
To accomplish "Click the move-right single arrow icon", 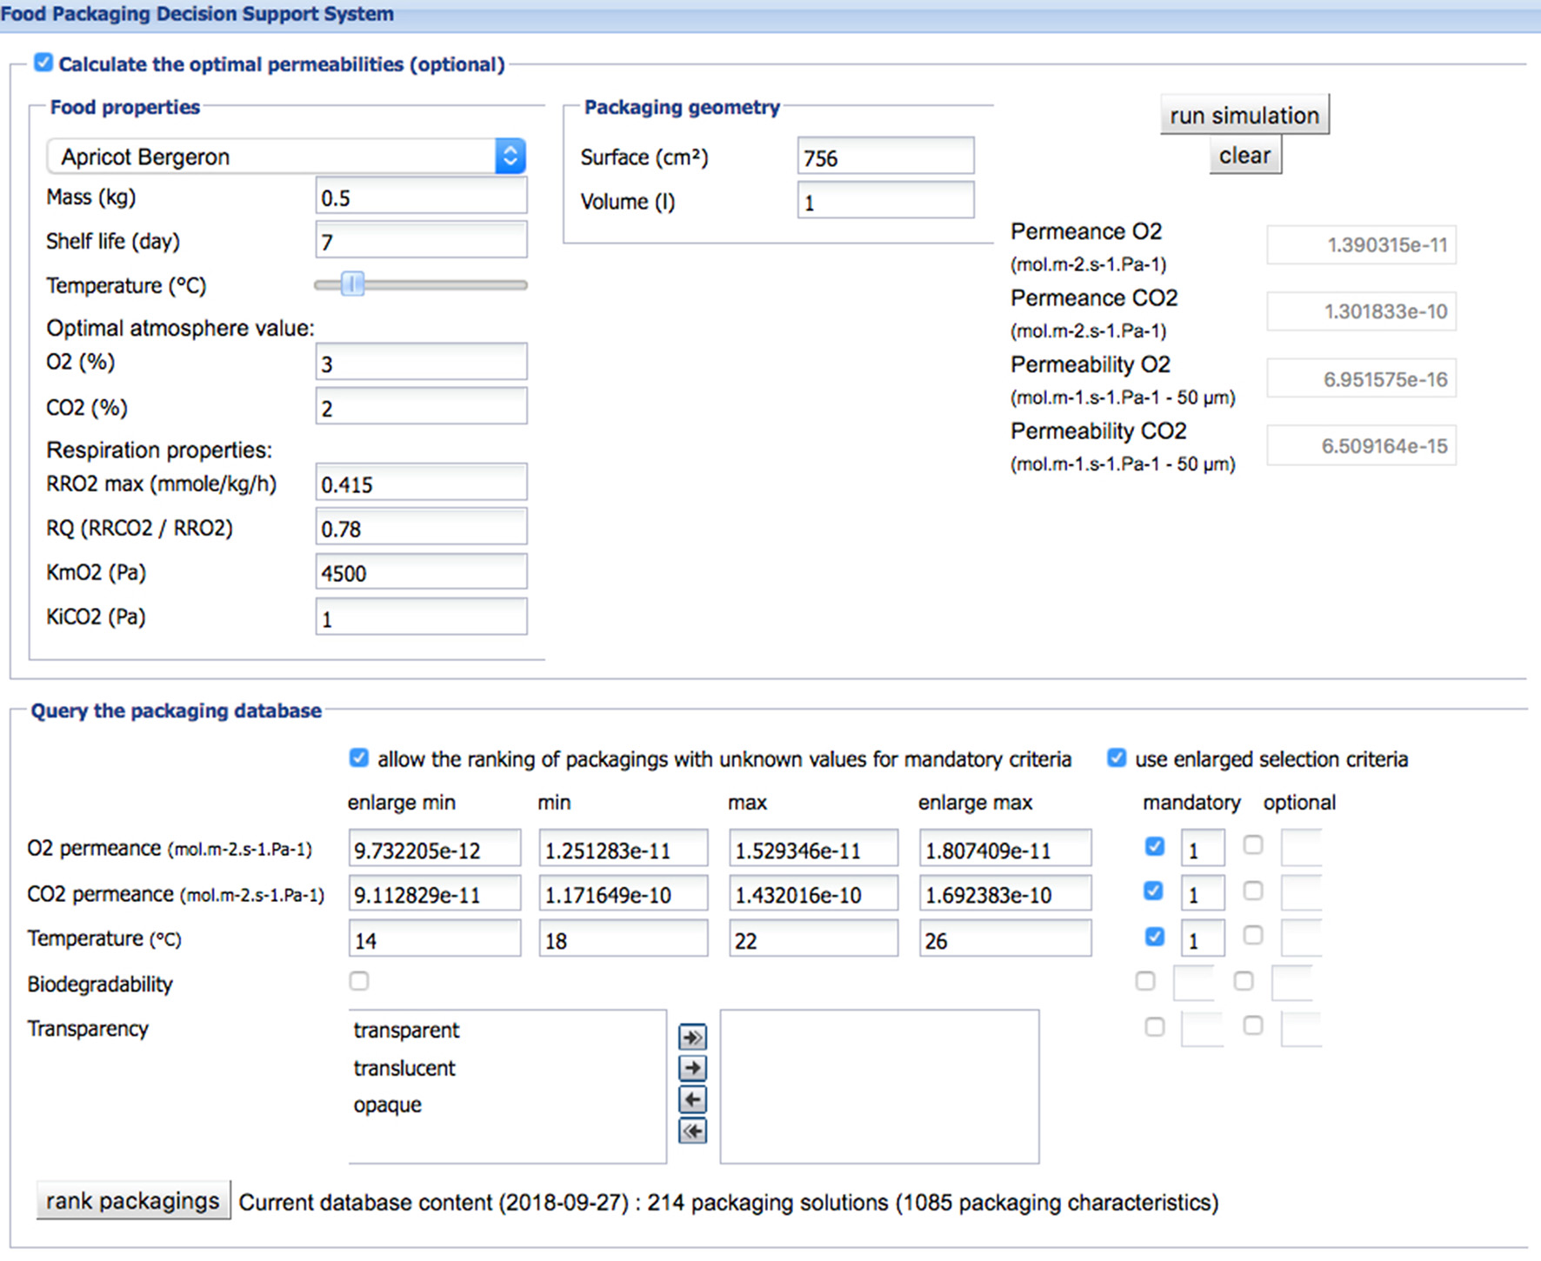I will [x=691, y=1068].
